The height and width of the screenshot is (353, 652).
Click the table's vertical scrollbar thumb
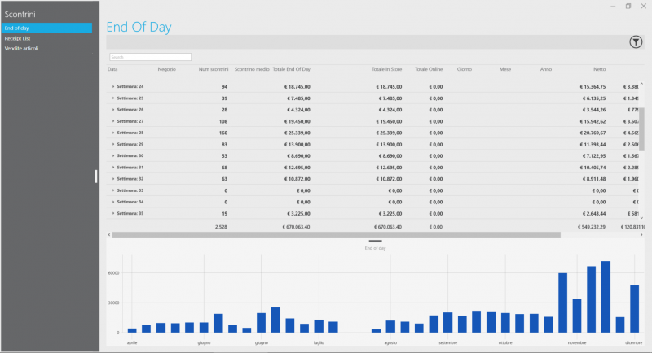(641, 129)
